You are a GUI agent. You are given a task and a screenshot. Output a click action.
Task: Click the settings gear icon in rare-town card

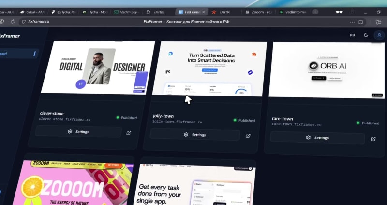[x=308, y=137]
